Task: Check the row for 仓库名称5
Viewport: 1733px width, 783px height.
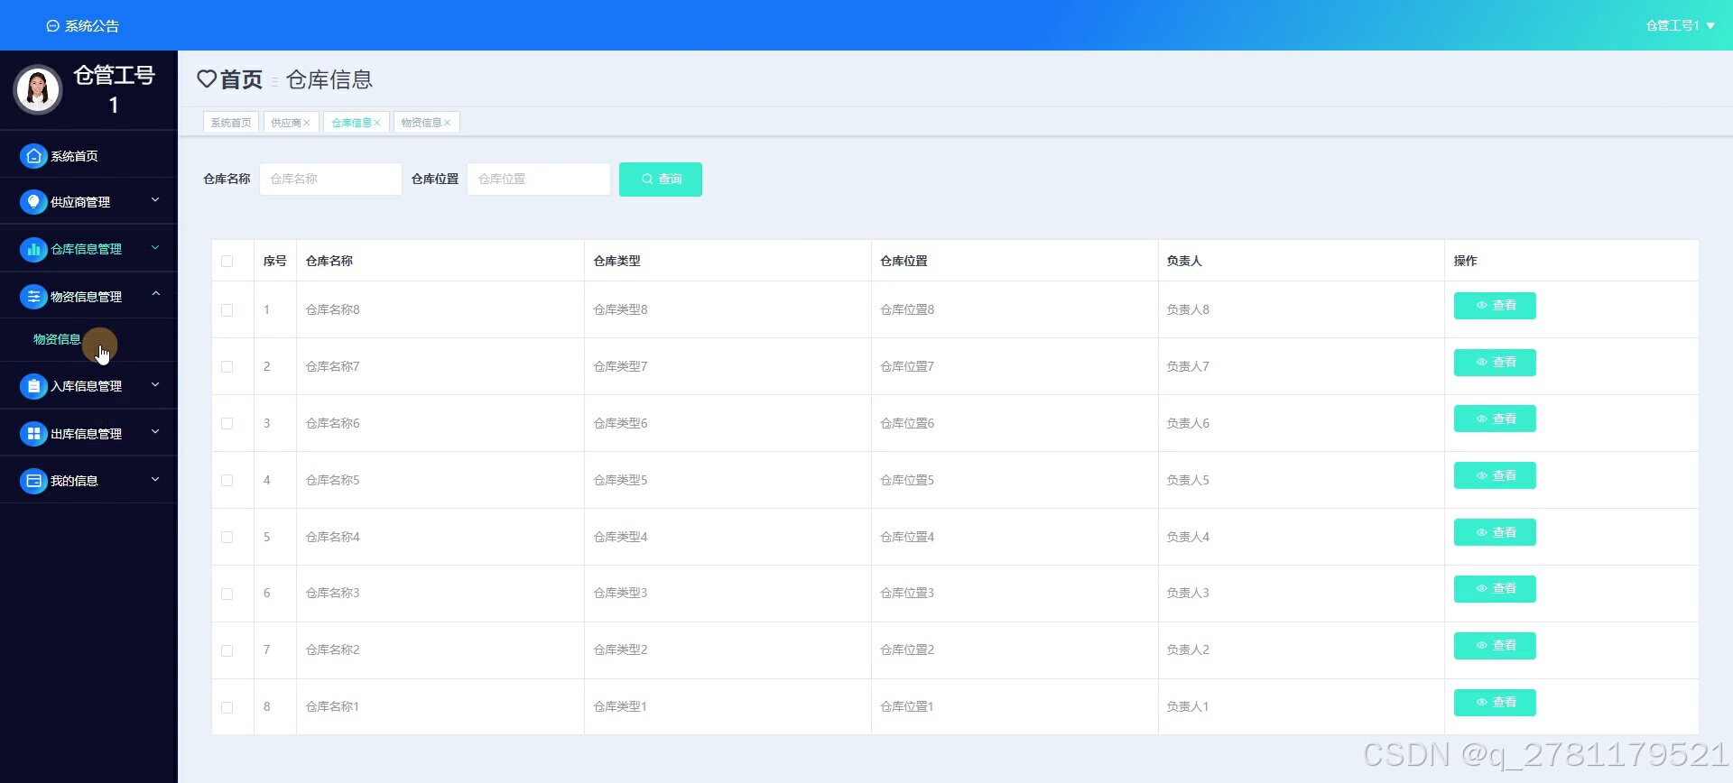Action: 227,481
